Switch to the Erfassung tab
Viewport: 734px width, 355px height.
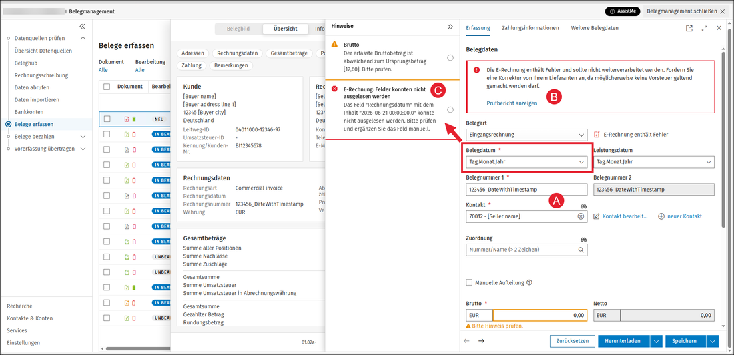point(478,28)
